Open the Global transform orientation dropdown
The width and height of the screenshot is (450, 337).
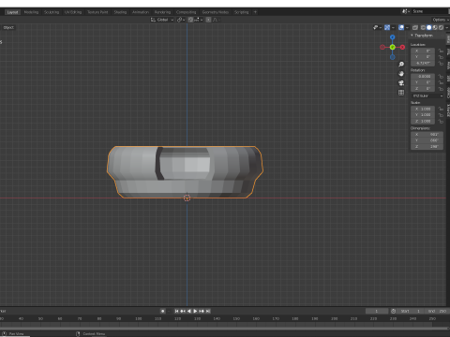pyautogui.click(x=162, y=20)
